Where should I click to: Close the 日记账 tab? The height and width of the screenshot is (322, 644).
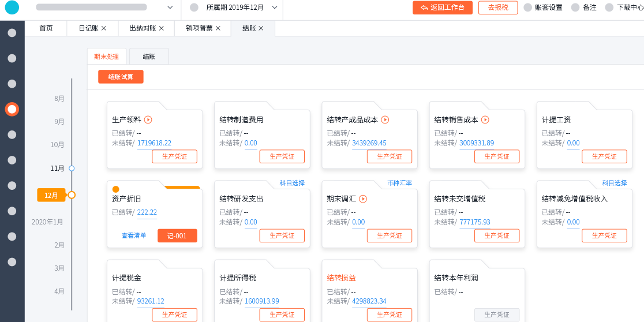(103, 28)
